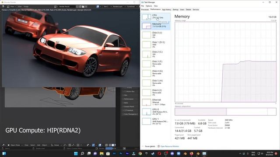Open Object Mode dropdown in Blender viewport
The image size is (280, 157).
point(15,145)
